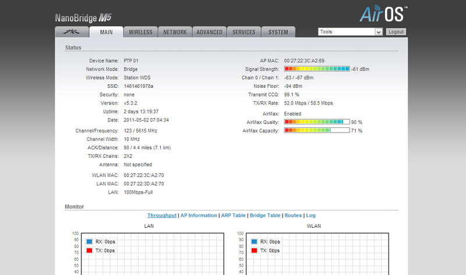This screenshot has width=466, height=275.
Task: Click the Chain value -63 / -67 dBm
Action: [x=299, y=77]
